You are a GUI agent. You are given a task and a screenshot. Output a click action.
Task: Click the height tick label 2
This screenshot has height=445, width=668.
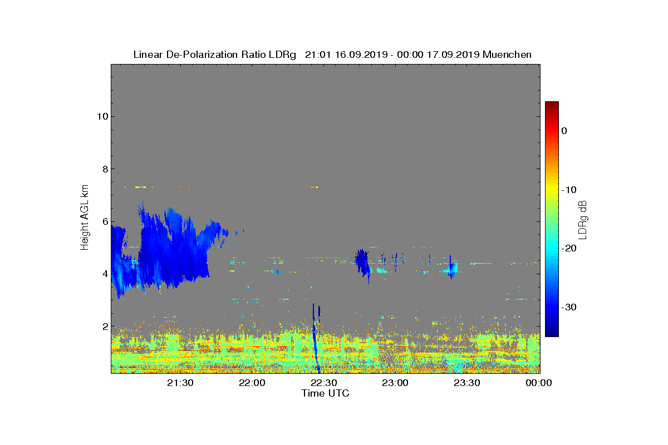click(x=104, y=327)
